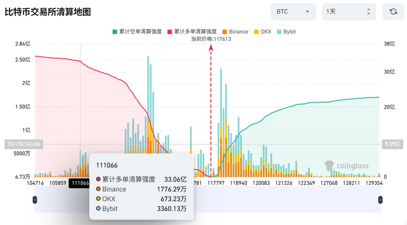
Task: Select the highlighted 111066 x-axis label
Action: pyautogui.click(x=79, y=183)
